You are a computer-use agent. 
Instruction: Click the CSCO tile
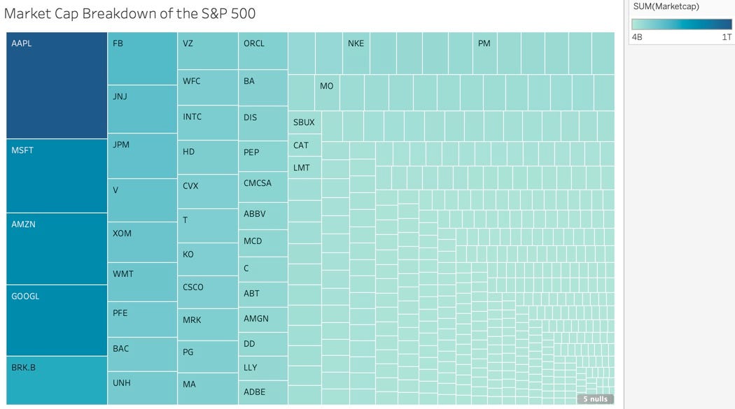point(207,292)
